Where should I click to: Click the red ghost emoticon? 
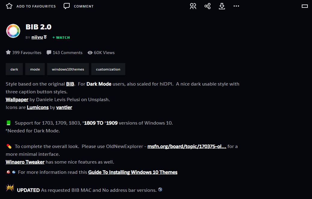pyautogui.click(x=8, y=172)
